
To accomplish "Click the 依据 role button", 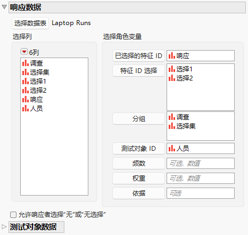I will tap(138, 193).
